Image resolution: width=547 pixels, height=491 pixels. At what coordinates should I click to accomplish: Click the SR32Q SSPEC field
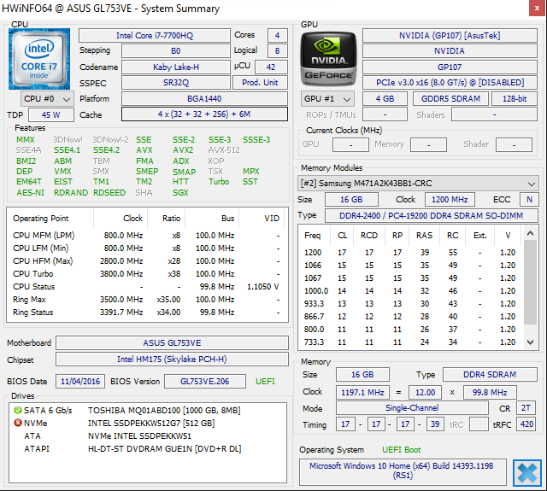pos(176,83)
